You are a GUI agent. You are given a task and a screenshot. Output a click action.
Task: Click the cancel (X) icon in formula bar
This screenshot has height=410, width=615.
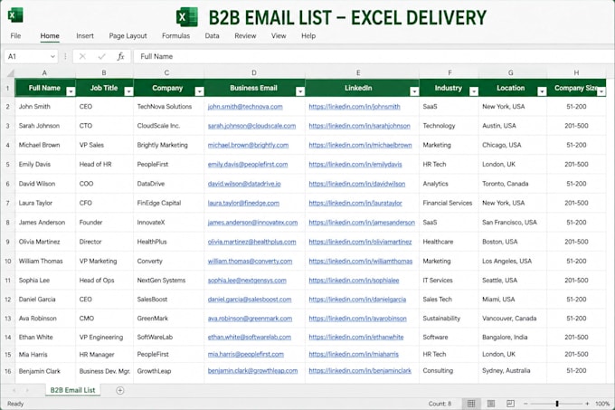82,56
